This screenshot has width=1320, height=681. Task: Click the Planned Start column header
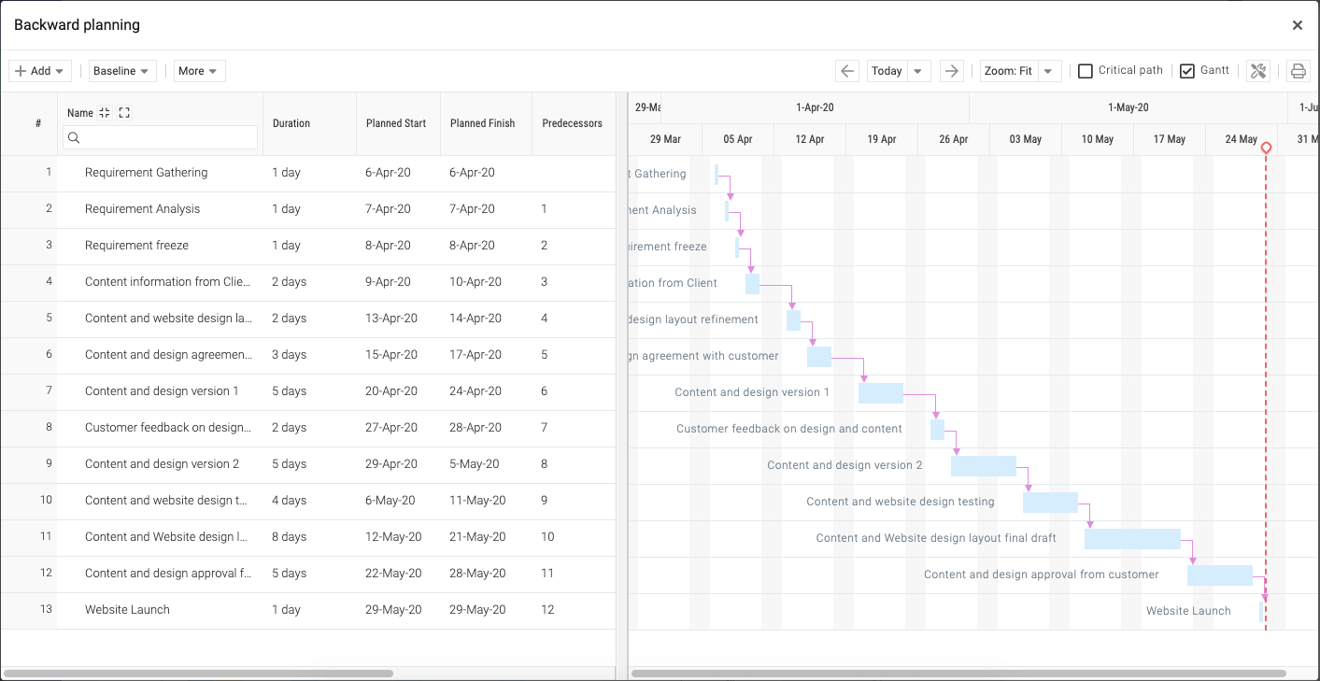396,123
